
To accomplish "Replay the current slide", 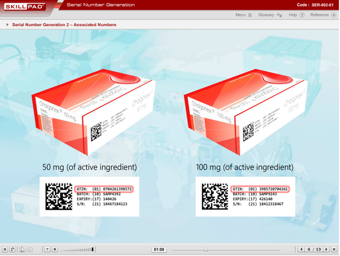I will tap(12, 249).
